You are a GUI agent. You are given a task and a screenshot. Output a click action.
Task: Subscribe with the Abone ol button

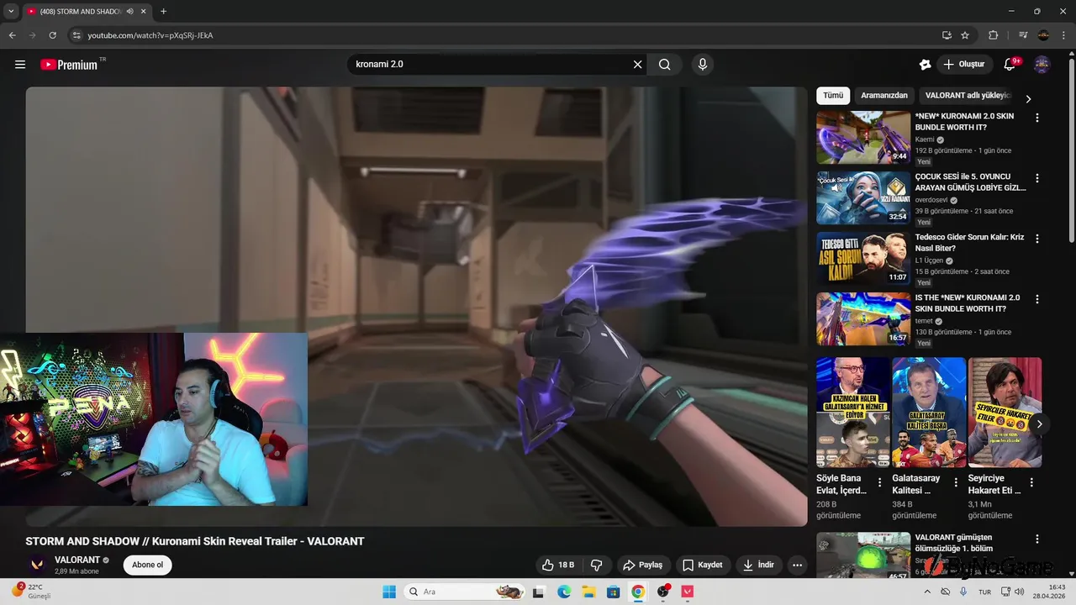pyautogui.click(x=148, y=565)
